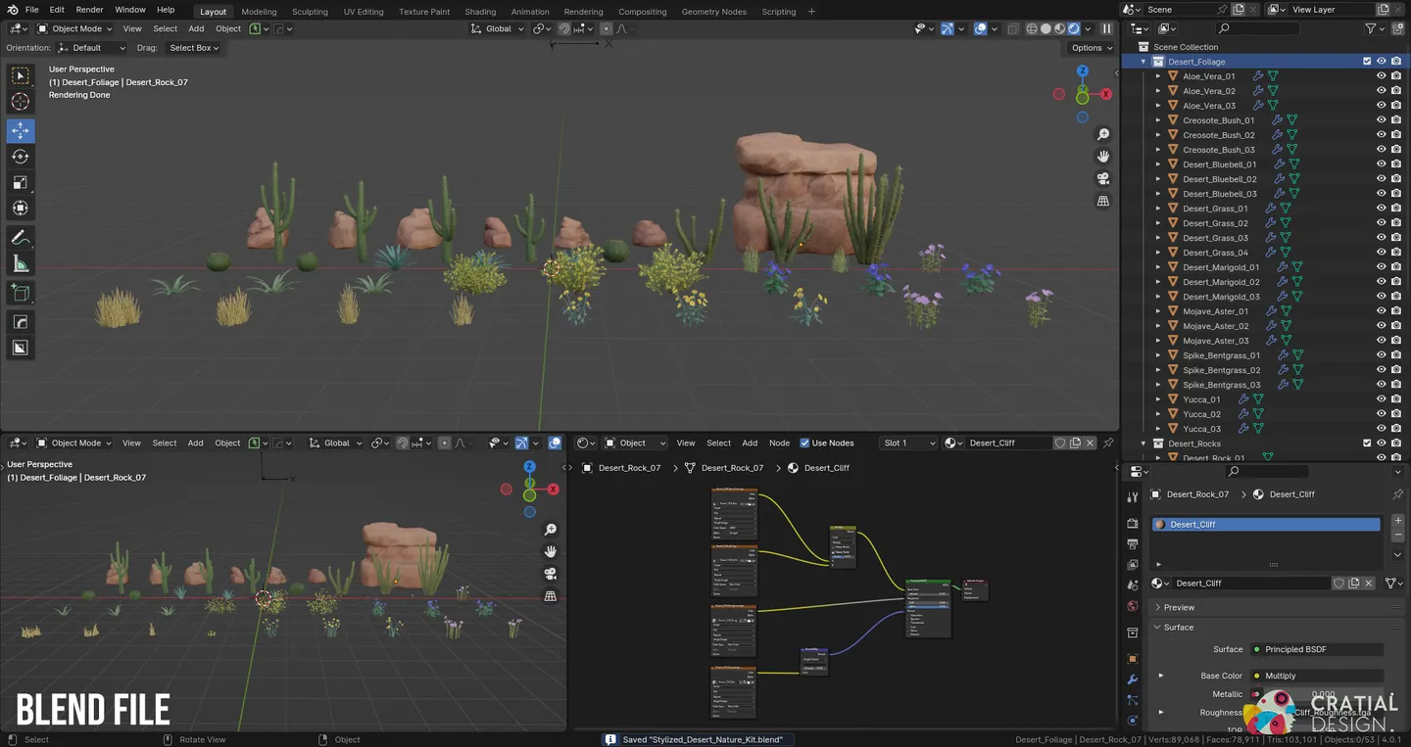Uncheck Desert_Rocks collection checkbox

(x=1367, y=444)
